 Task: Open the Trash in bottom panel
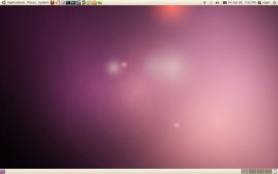coord(275,171)
